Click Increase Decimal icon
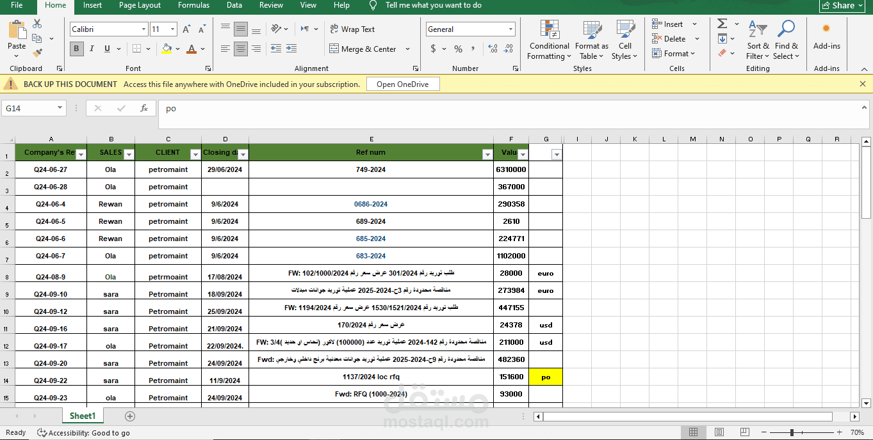The height and width of the screenshot is (440, 873). (493, 49)
